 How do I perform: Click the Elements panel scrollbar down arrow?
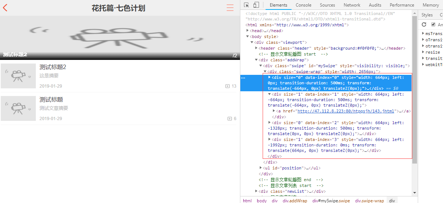point(415,192)
